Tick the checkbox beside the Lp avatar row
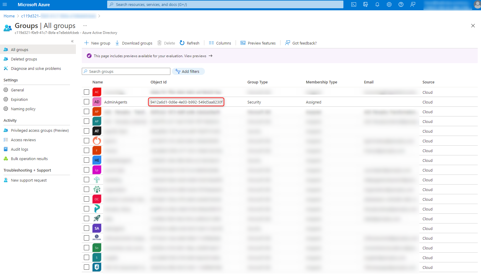Viewport: 481px width, 278px height. click(x=87, y=170)
